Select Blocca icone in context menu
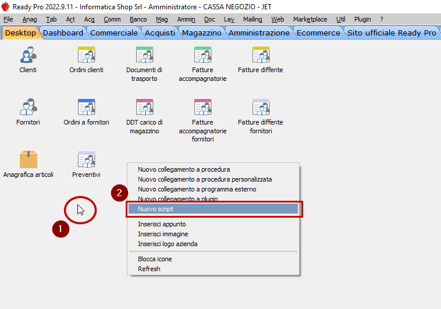Viewport: 441px width, 309px height. [155, 259]
